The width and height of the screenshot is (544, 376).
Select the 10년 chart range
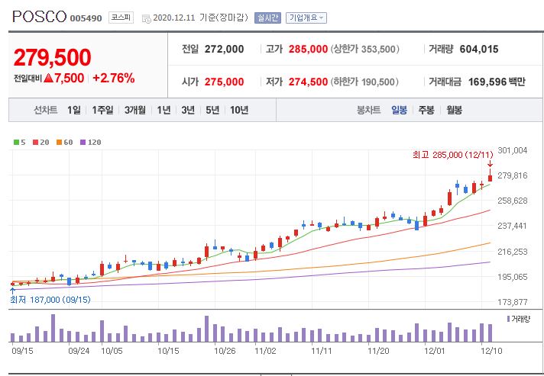coord(239,110)
